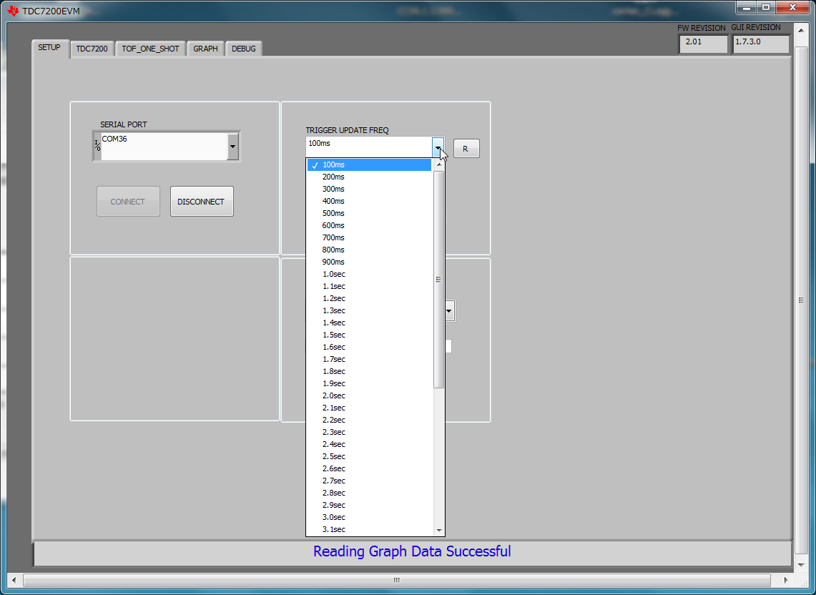The image size is (816, 595).
Task: Pick the 2.7sec option
Action: point(370,481)
